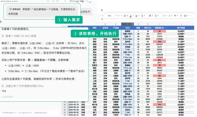Click date cell 2026-05-14
Image resolution: width=197 pixels, height=117 pixels.
[74, 107]
